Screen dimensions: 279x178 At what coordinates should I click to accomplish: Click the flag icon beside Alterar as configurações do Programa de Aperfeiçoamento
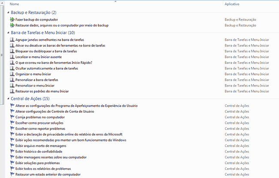point(12,106)
